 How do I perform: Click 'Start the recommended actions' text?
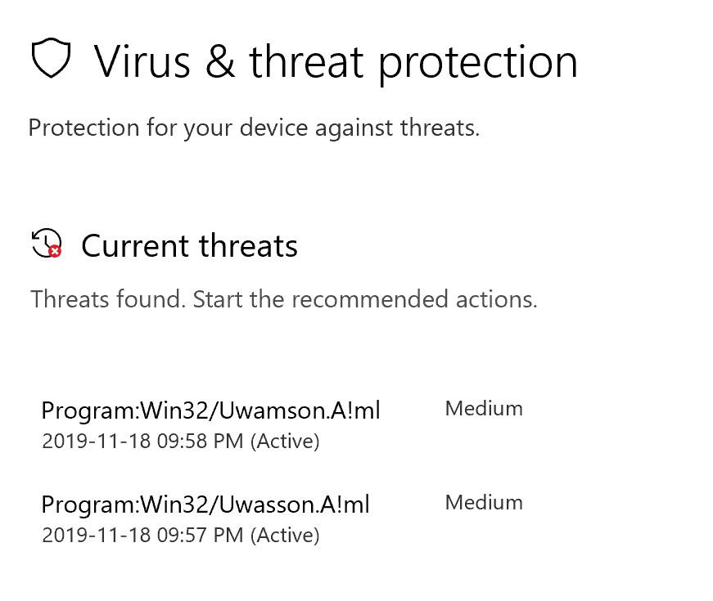pos(365,299)
